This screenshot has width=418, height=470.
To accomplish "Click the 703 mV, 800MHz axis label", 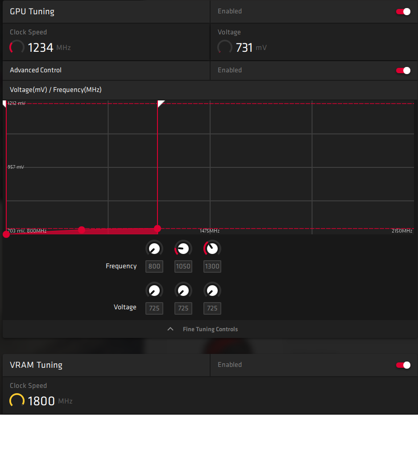I will point(27,231).
